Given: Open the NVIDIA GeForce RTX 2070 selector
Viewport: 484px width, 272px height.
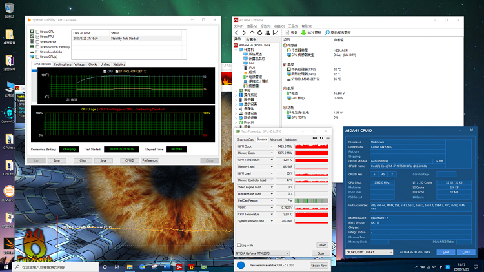Looking at the screenshot, I should click(x=262, y=253).
